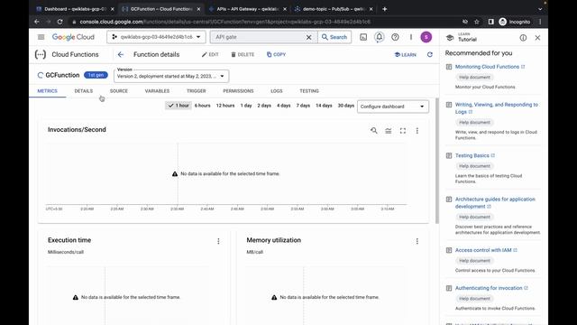Viewport: 577px width, 325px height.
Task: Switch to Dashboard browser tab
Action: [x=76, y=9]
